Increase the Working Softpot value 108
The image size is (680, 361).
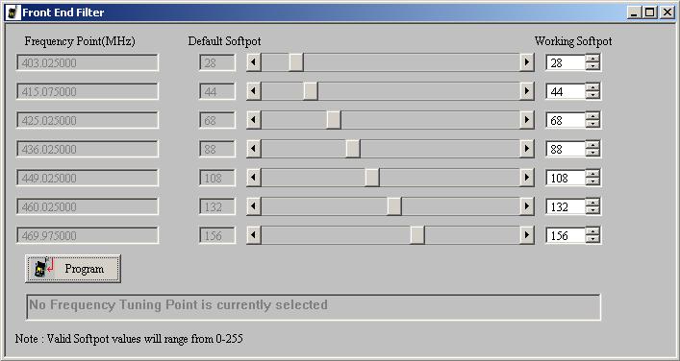(592, 174)
